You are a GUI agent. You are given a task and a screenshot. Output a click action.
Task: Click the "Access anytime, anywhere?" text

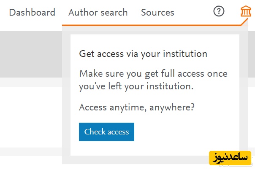[x=137, y=107]
